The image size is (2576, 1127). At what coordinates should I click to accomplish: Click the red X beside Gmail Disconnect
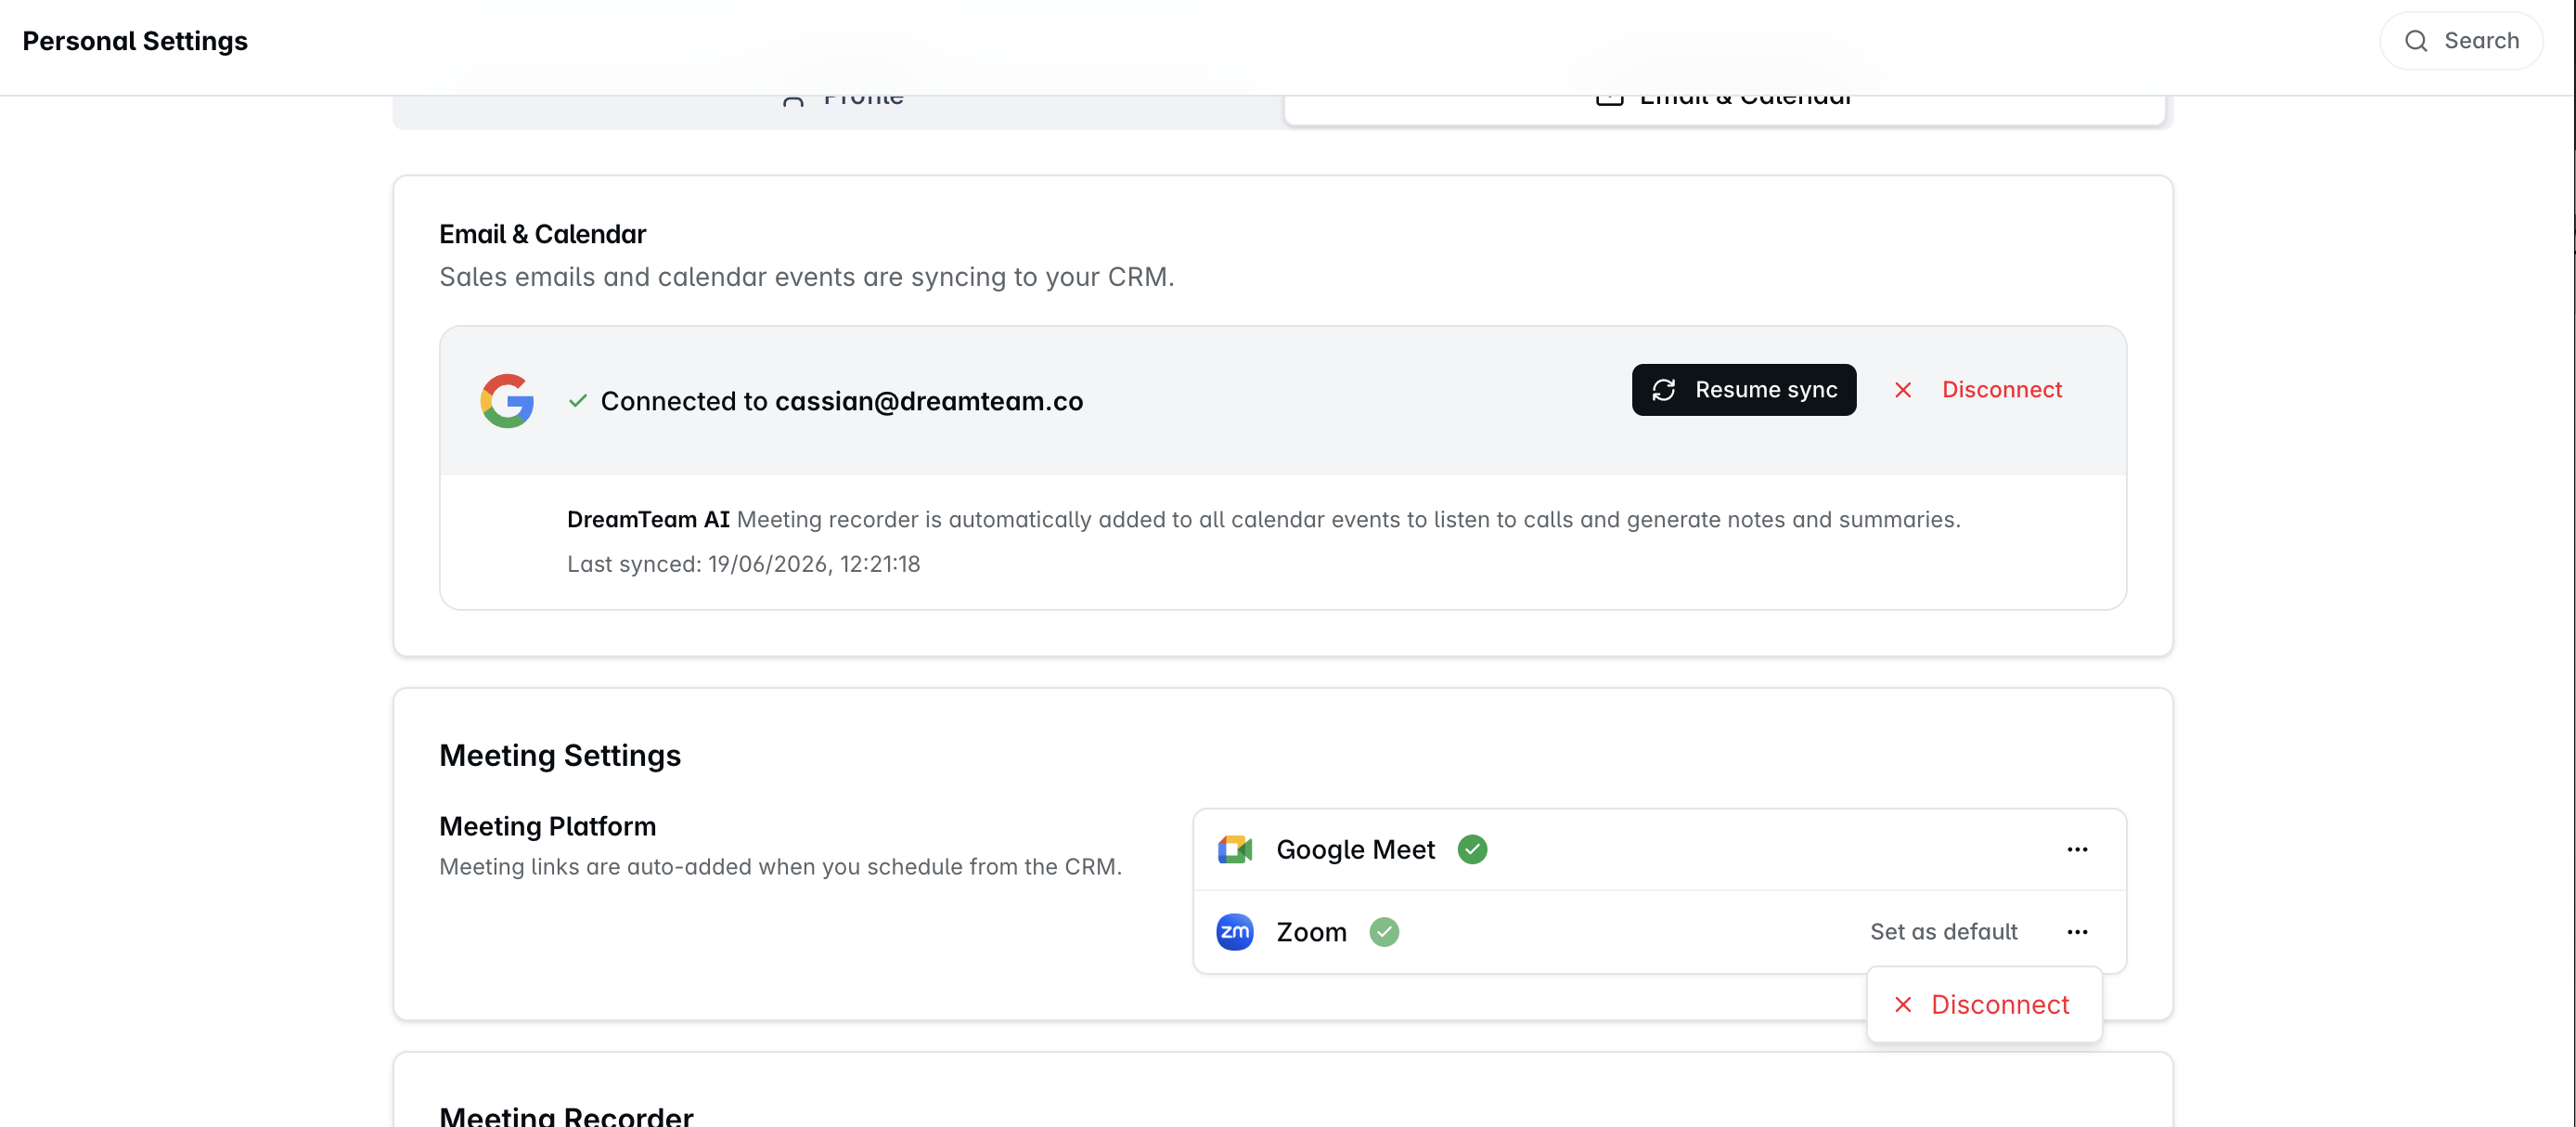(x=1903, y=390)
